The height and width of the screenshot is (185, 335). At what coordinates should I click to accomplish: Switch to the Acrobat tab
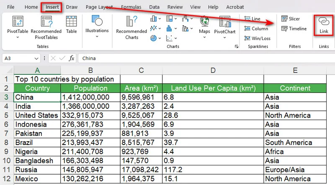click(x=235, y=7)
